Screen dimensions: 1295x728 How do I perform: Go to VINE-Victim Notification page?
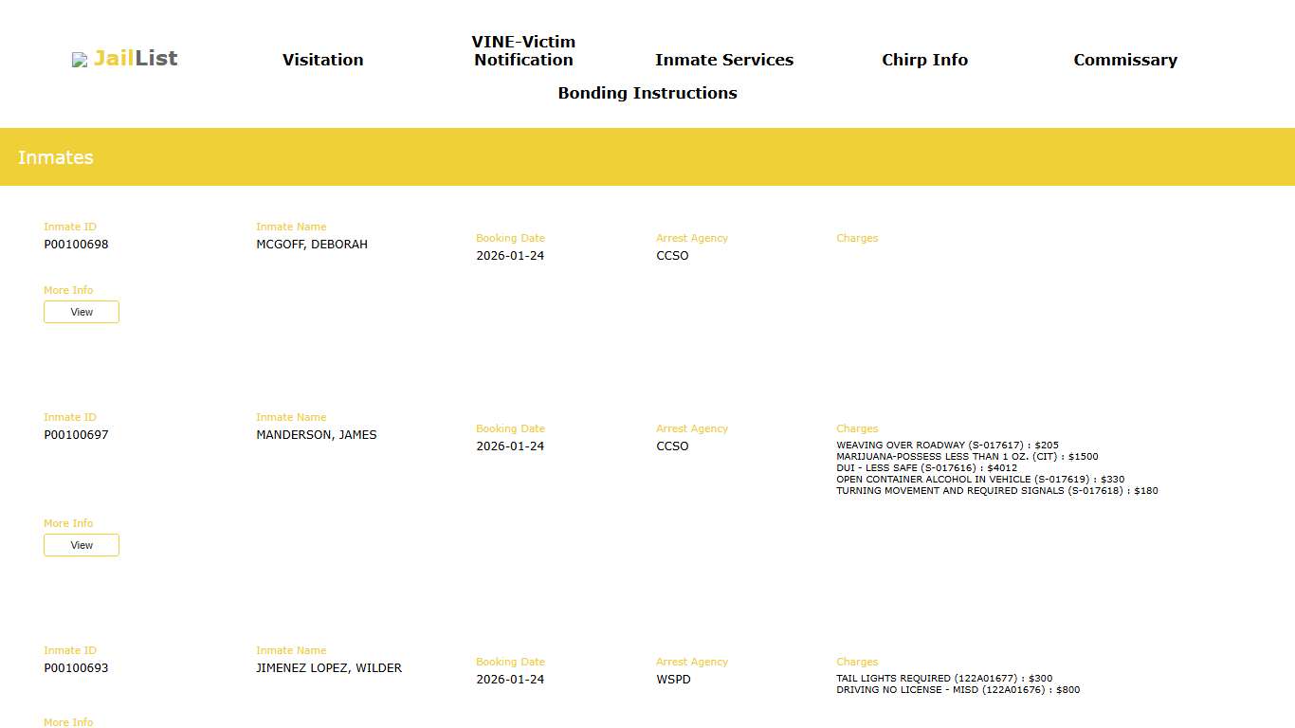523,51
